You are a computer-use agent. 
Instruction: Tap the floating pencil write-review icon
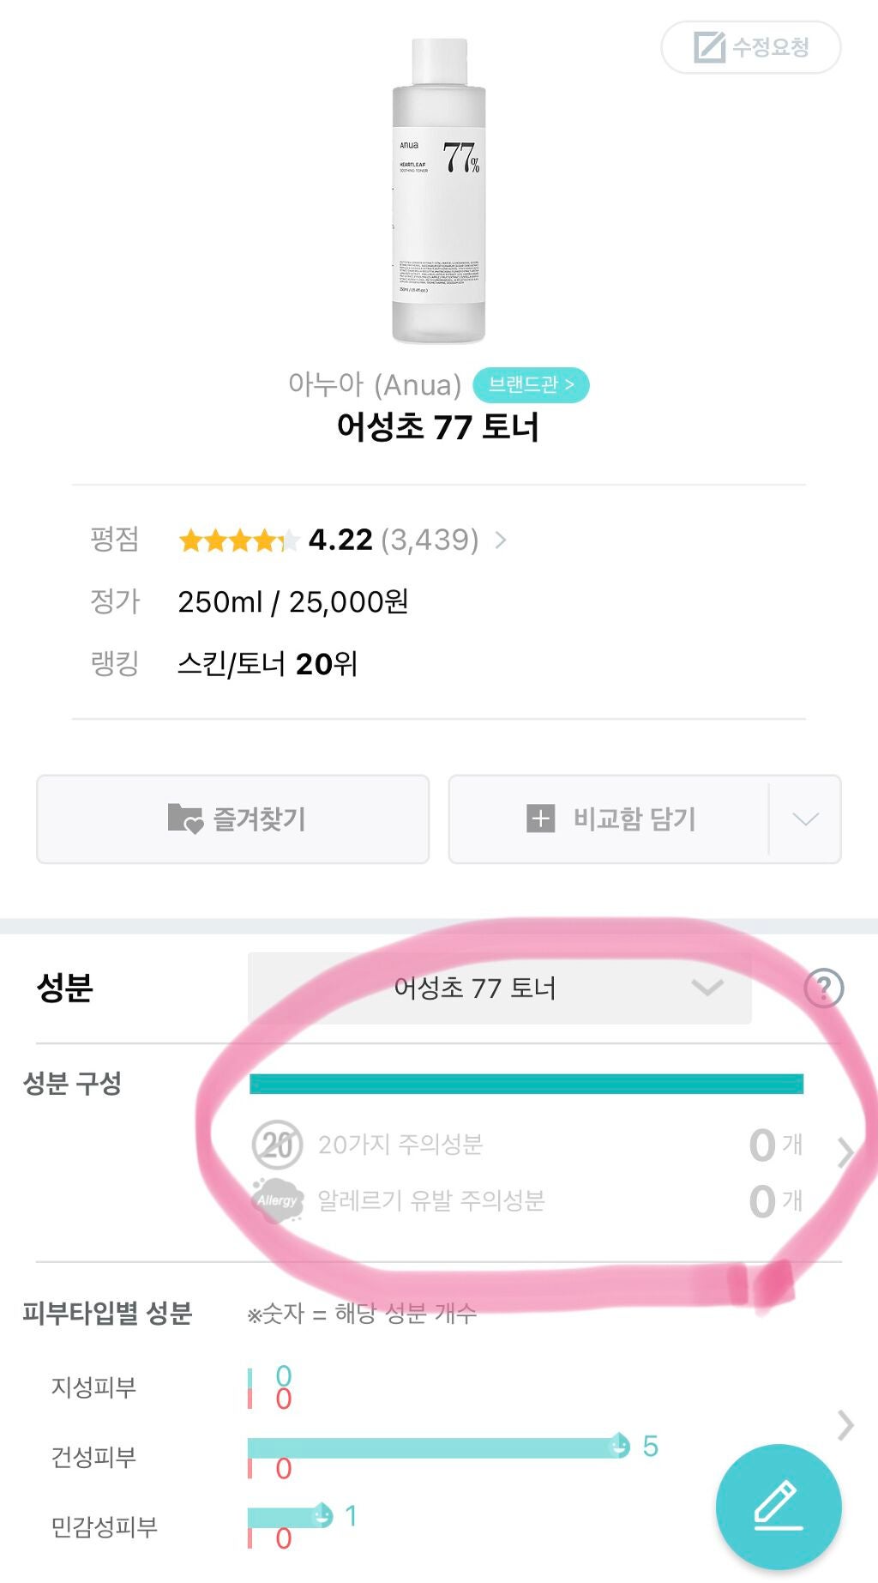[779, 1507]
